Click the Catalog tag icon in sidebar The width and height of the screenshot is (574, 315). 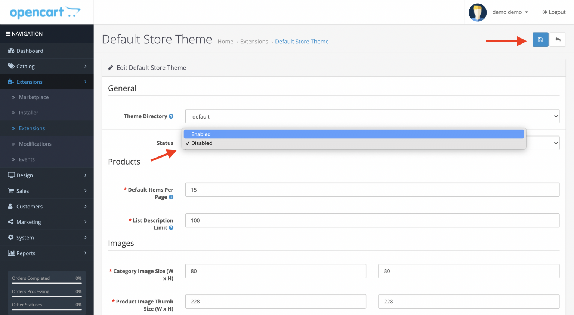(x=11, y=66)
